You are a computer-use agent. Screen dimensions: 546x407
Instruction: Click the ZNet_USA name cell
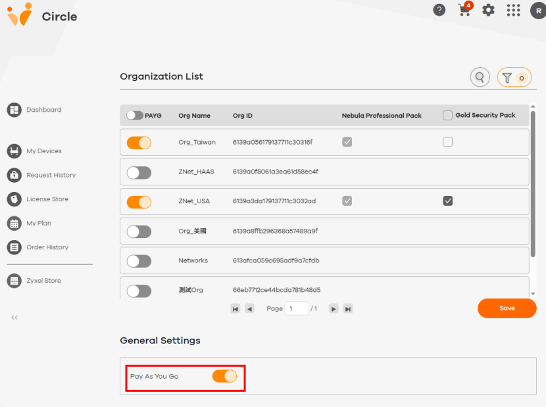click(x=194, y=201)
